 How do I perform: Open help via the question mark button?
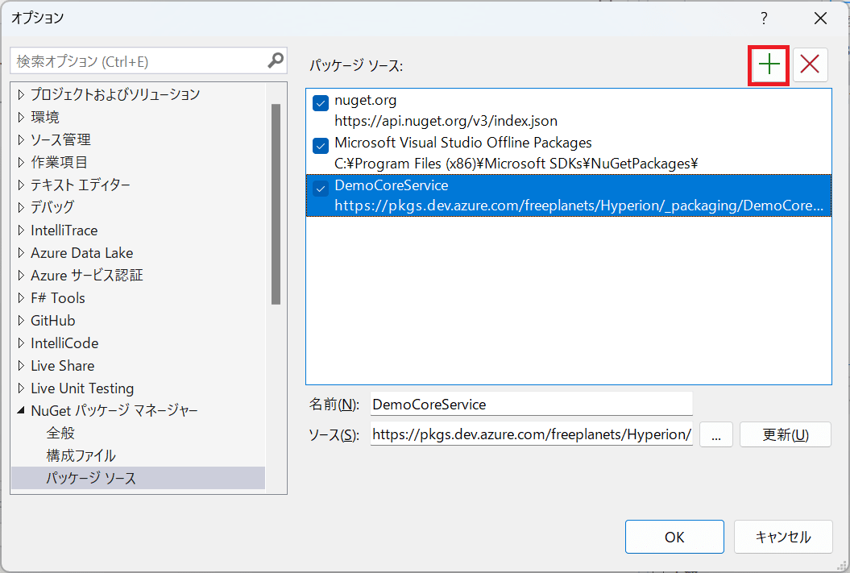coord(764,19)
